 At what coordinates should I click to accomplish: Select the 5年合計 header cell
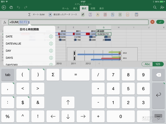pyautogui.click(x=103, y=31)
